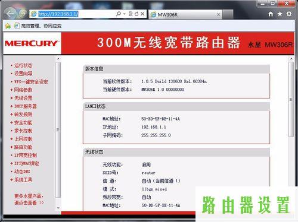Click the Home icon in browser toolbar
Screen dimensions: 298x222
[x=271, y=14]
